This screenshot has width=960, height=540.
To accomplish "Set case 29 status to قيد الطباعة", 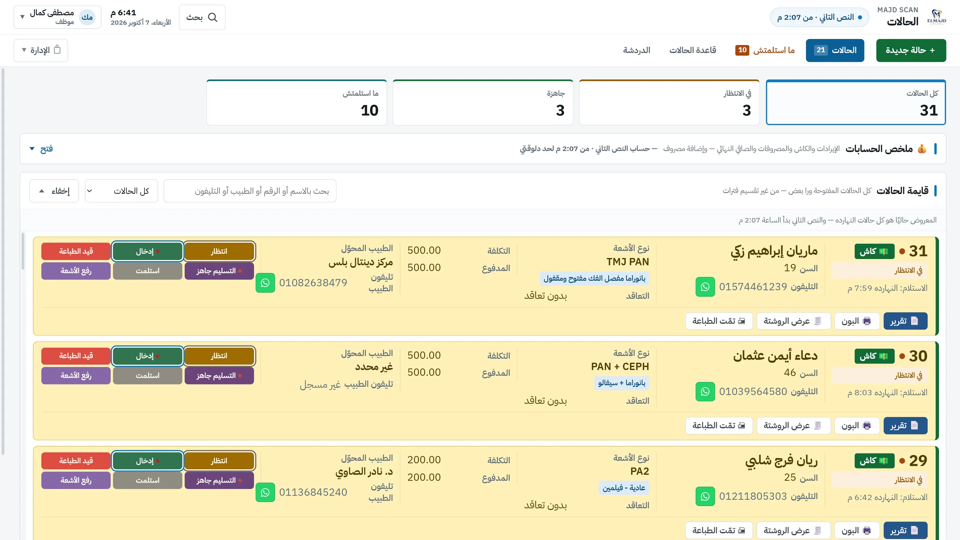I will pyautogui.click(x=76, y=460).
